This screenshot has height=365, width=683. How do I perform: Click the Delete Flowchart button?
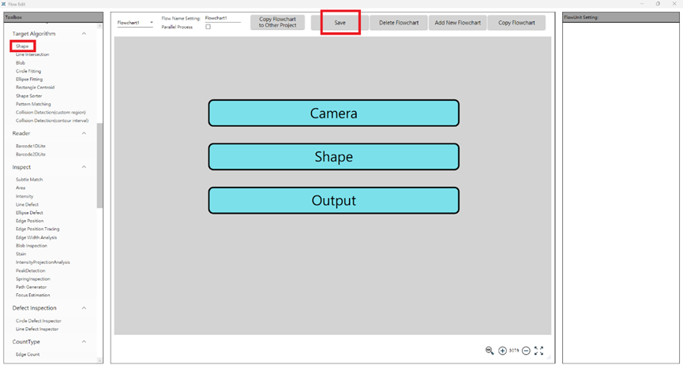tap(399, 23)
